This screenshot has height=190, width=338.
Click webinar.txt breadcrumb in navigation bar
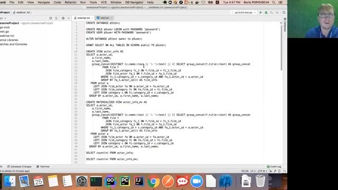coord(22,13)
